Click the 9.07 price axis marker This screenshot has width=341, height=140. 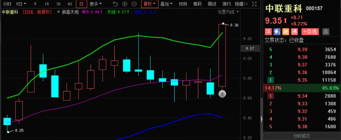click(x=250, y=48)
